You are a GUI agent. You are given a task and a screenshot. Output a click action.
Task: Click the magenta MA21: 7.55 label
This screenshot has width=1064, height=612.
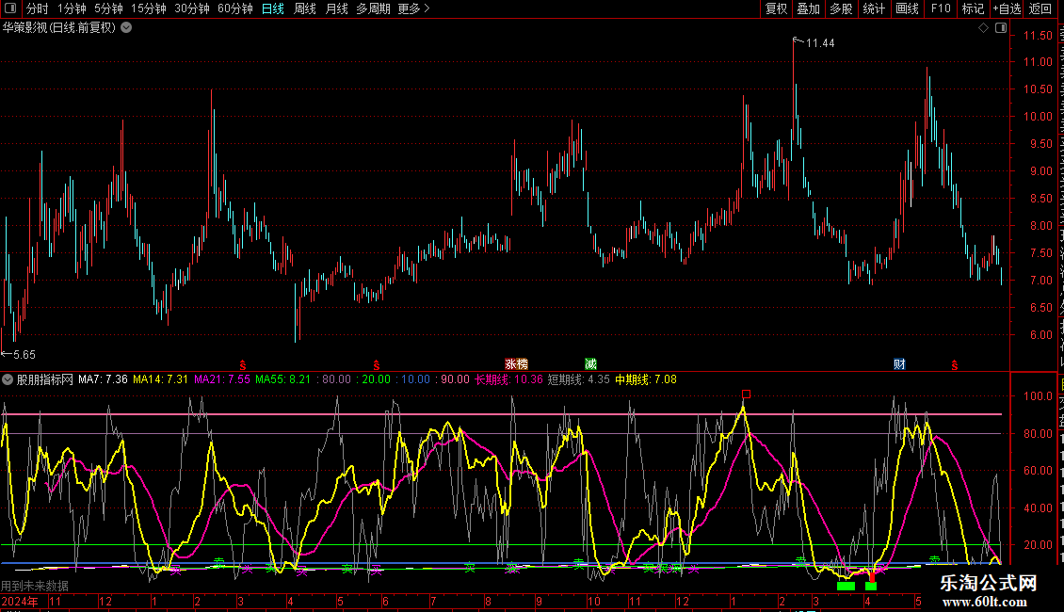coord(222,380)
